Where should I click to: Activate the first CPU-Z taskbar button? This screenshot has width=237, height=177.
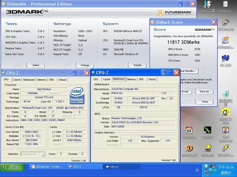85,167
